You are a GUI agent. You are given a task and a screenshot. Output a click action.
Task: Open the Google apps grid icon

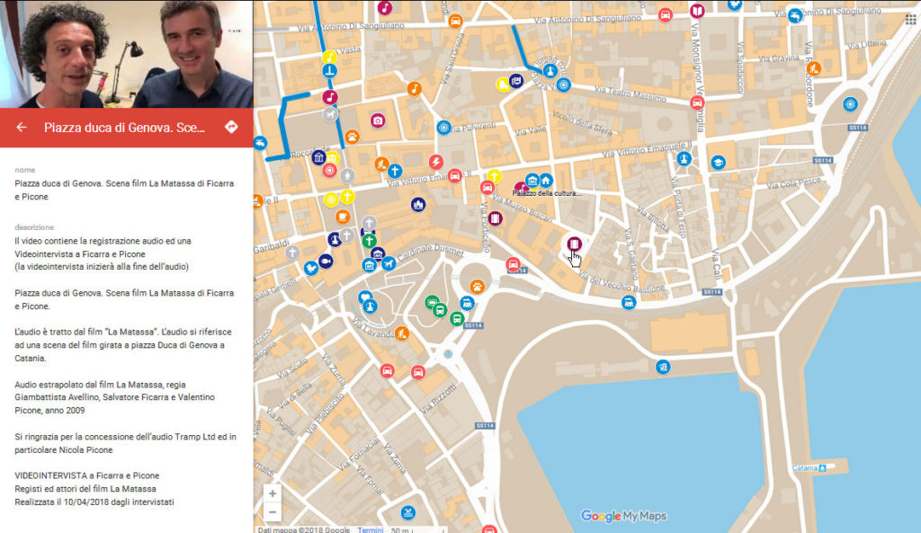click(x=910, y=18)
